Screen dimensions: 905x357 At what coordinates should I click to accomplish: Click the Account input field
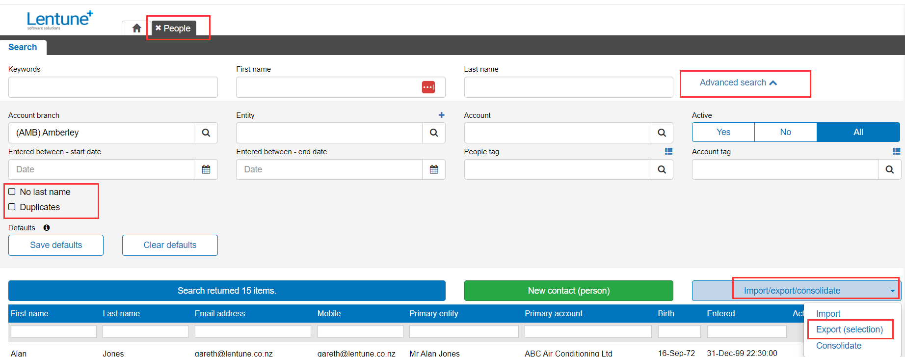point(557,133)
